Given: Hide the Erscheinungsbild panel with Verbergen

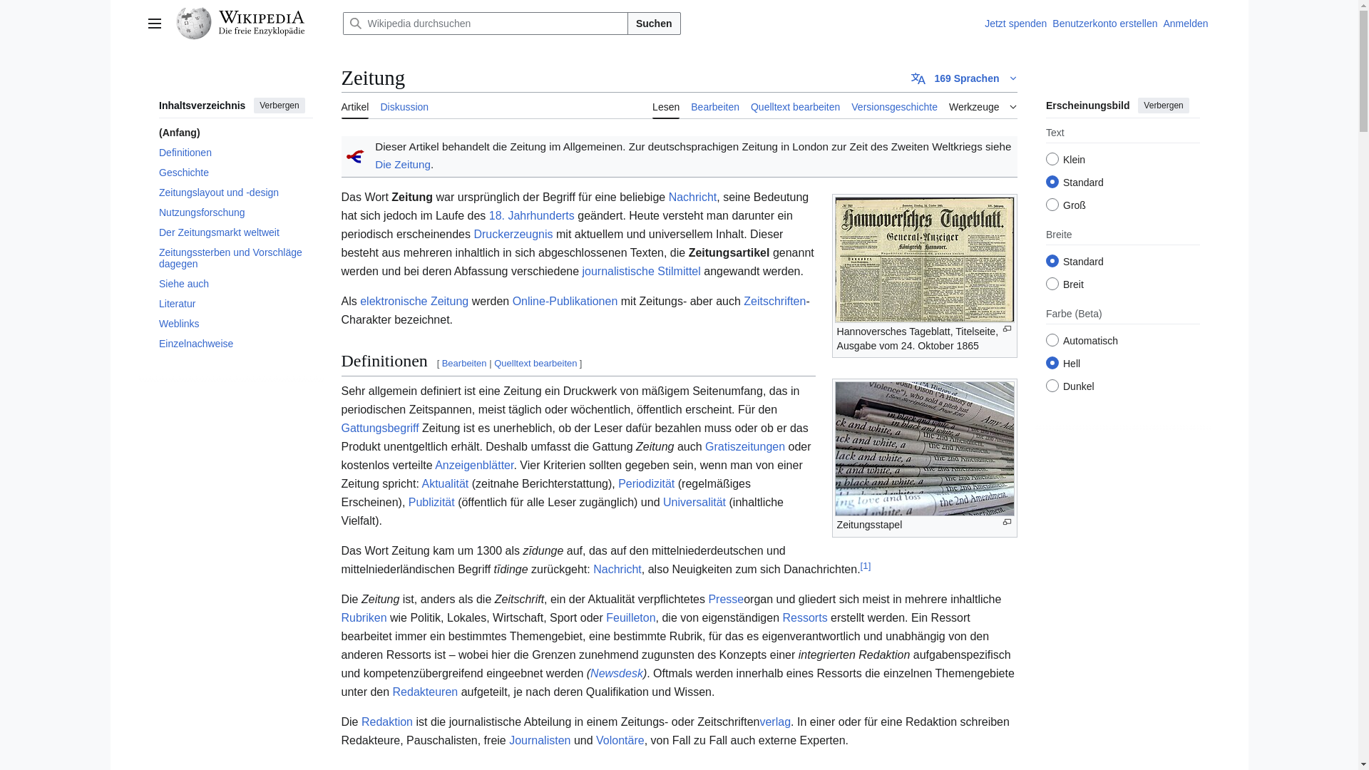Looking at the screenshot, I should tap(1164, 106).
